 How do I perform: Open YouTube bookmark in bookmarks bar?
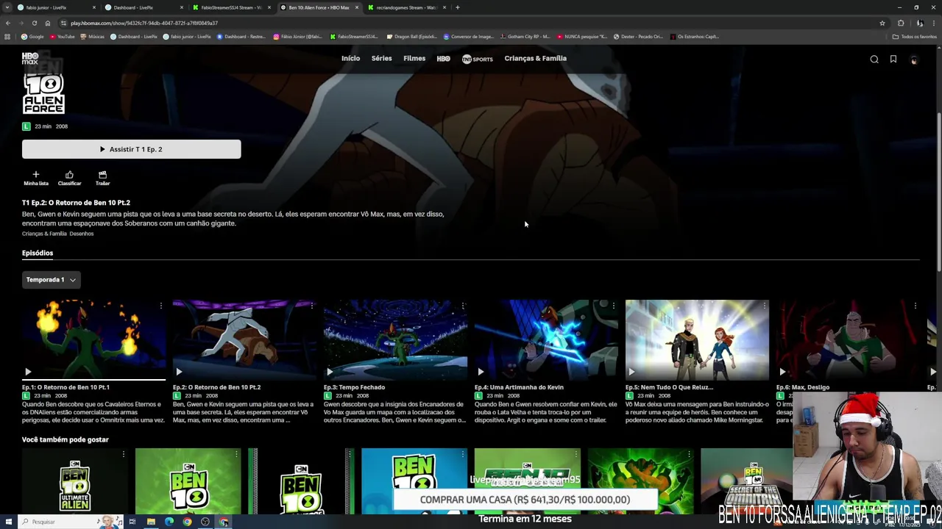click(x=63, y=36)
